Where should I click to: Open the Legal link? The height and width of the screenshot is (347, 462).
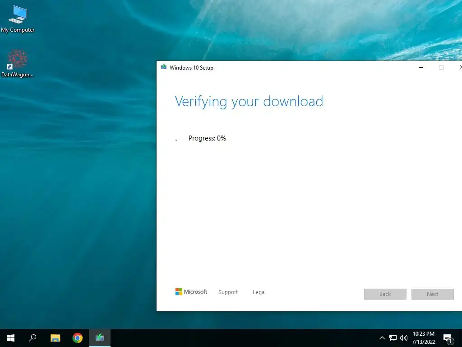[x=259, y=292]
